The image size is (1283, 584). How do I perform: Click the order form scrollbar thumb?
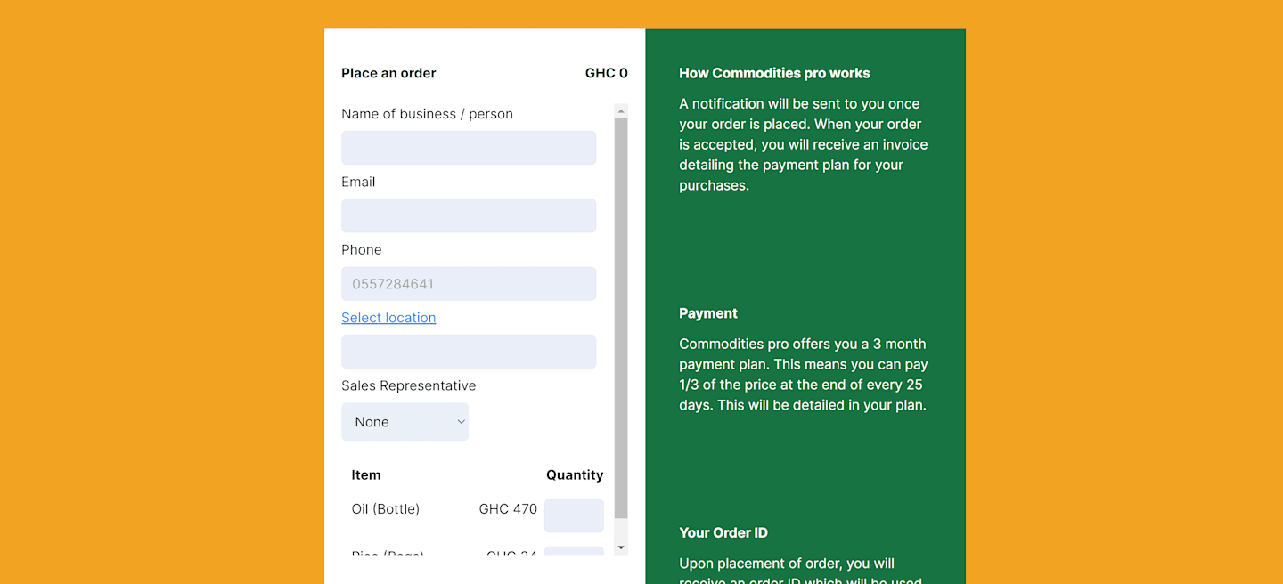tap(621, 318)
